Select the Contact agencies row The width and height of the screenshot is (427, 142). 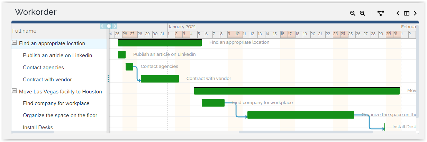coord(43,68)
